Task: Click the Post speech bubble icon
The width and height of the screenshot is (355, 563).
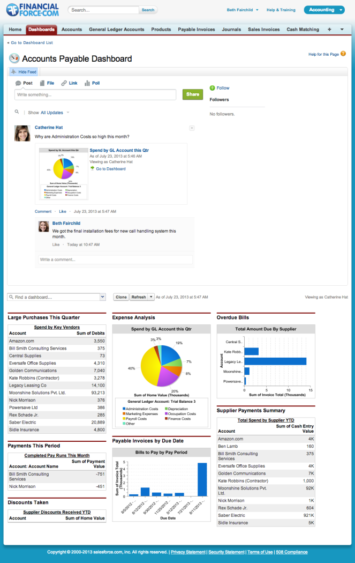Action: [18, 83]
